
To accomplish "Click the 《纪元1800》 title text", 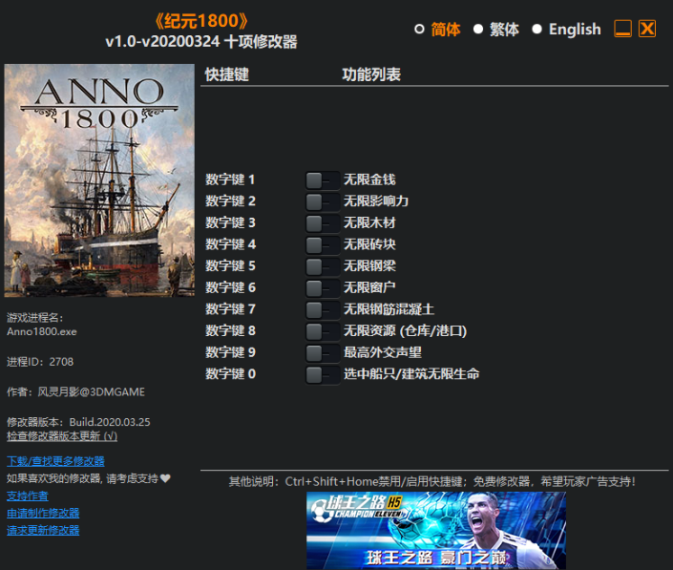I will [201, 21].
